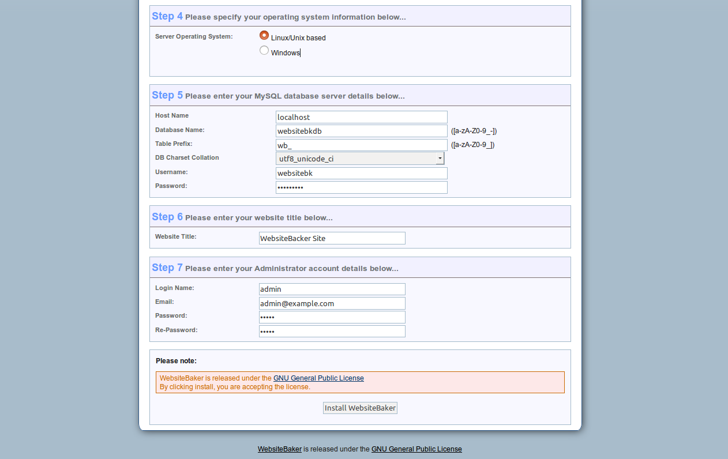Click the 'Table Prefix:' label

[174, 144]
